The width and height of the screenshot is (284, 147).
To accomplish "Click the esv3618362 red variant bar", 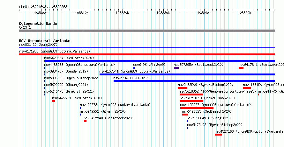I will coord(191,94).
